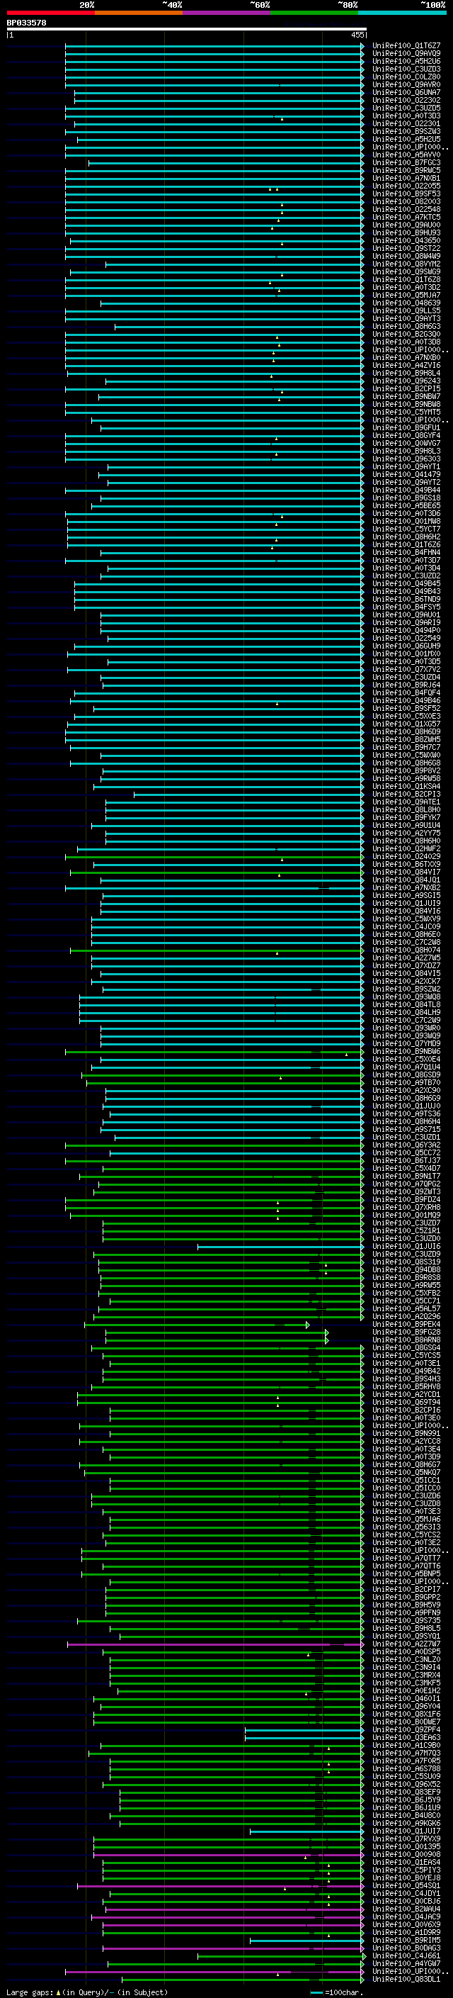Click the UniRef100_Q1KSA4 label
The image size is (453, 1998).
click(406, 787)
